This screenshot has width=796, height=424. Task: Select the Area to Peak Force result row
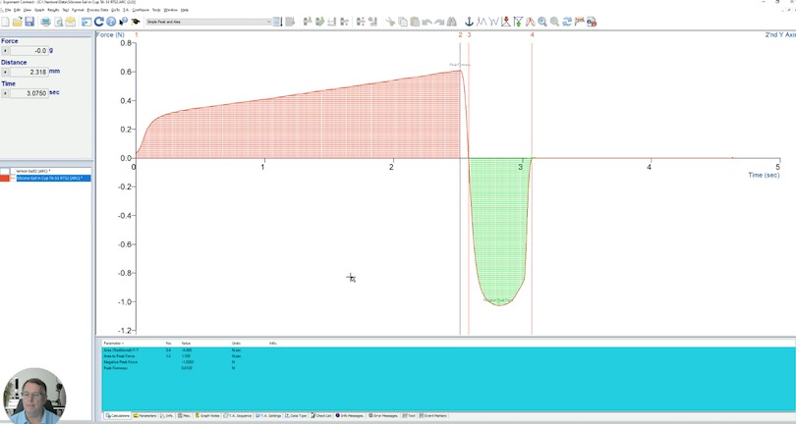click(x=449, y=356)
